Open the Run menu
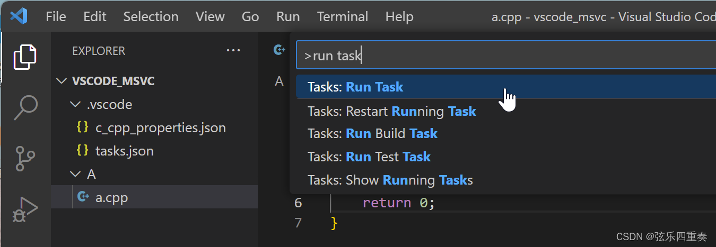Image resolution: width=716 pixels, height=247 pixels. point(288,16)
